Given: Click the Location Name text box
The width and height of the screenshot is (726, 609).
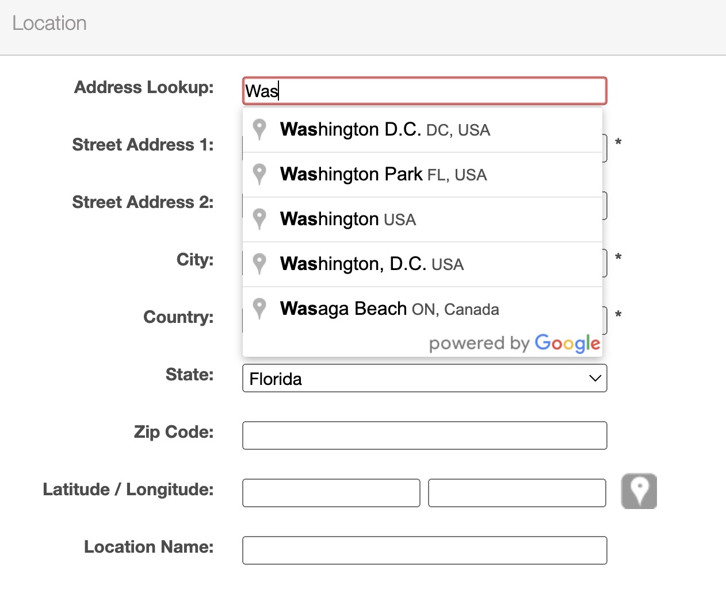Looking at the screenshot, I should point(425,550).
